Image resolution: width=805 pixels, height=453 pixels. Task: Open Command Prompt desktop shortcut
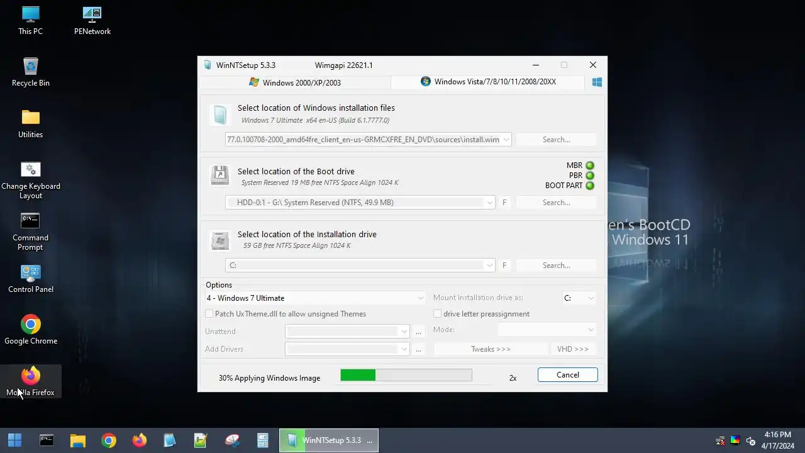coord(30,232)
